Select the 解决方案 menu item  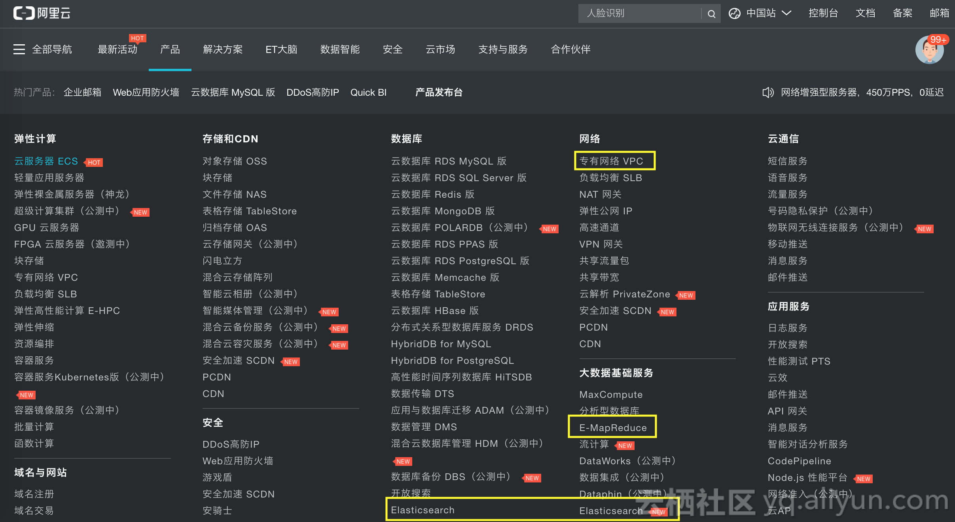click(223, 49)
